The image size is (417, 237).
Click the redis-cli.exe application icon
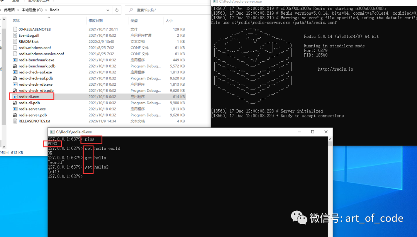[x=15, y=96]
